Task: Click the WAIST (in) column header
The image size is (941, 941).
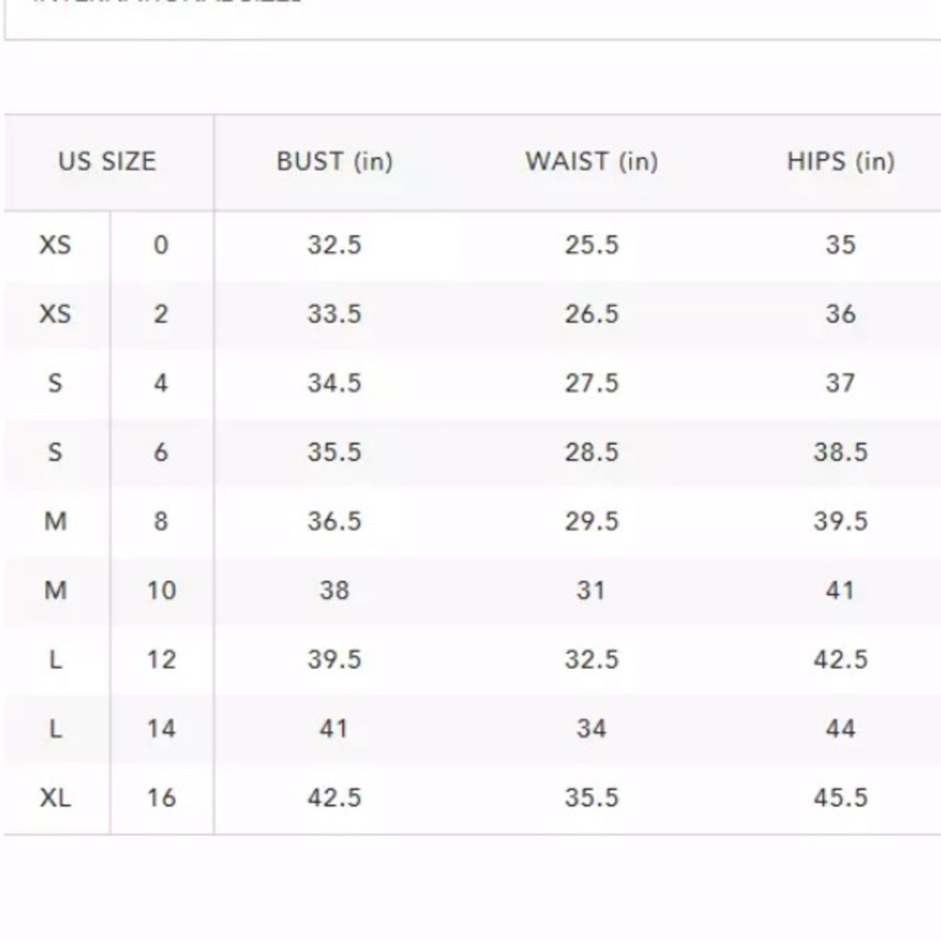Action: pyautogui.click(x=591, y=162)
